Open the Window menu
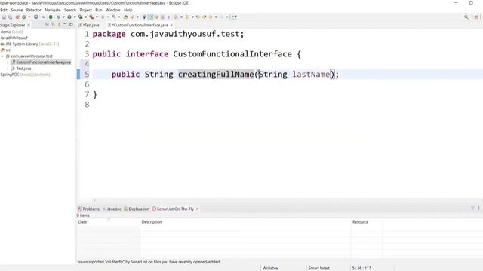This screenshot has width=483, height=271. (x=112, y=10)
